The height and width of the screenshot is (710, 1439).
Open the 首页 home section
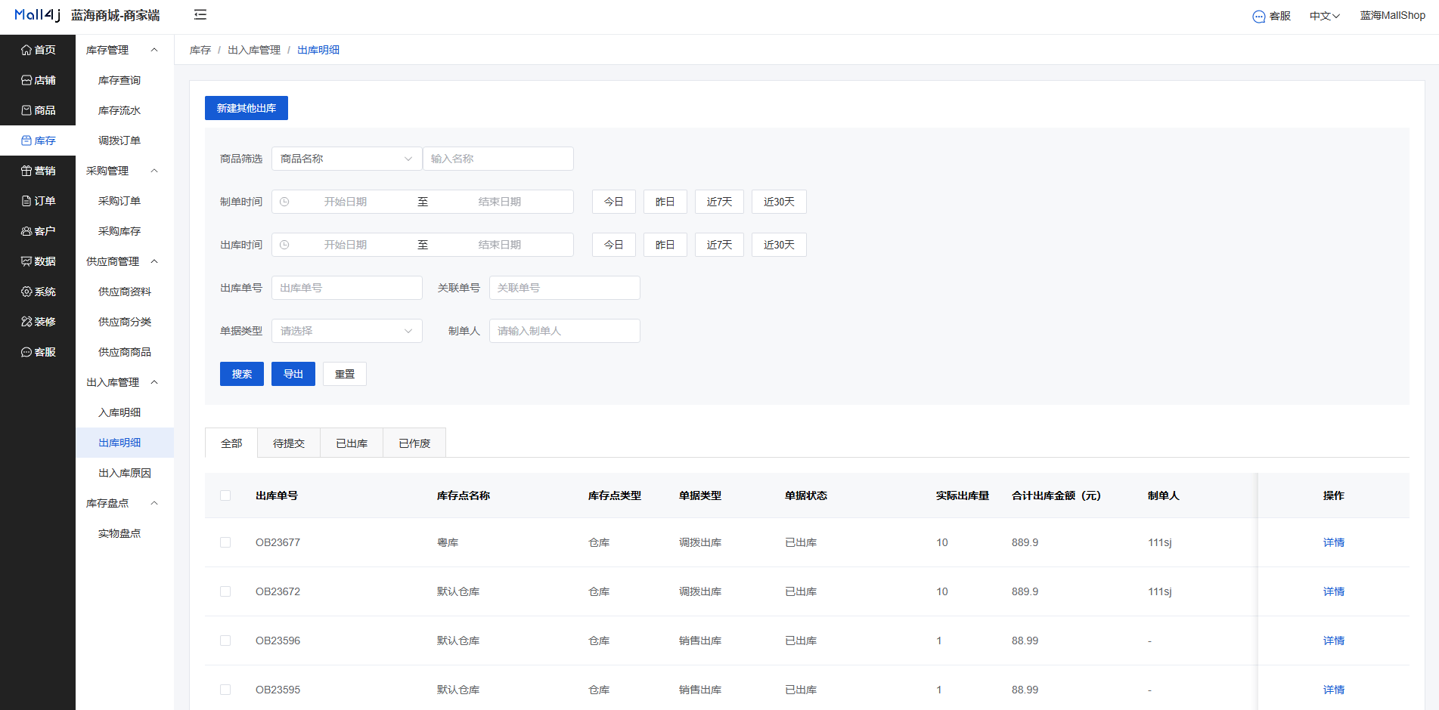pos(38,50)
